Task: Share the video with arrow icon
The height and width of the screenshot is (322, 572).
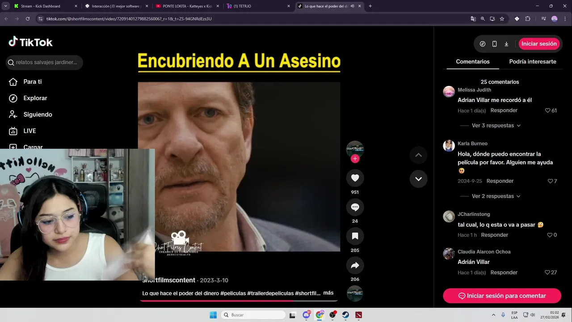Action: [x=355, y=265]
